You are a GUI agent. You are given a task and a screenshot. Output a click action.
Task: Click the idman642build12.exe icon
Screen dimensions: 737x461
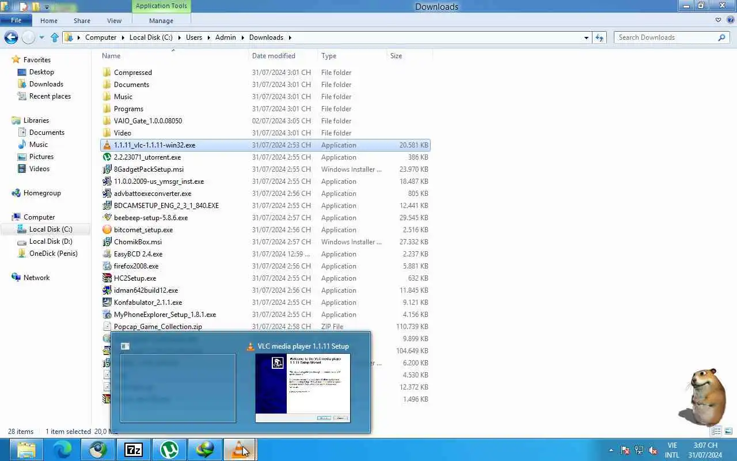(x=107, y=290)
